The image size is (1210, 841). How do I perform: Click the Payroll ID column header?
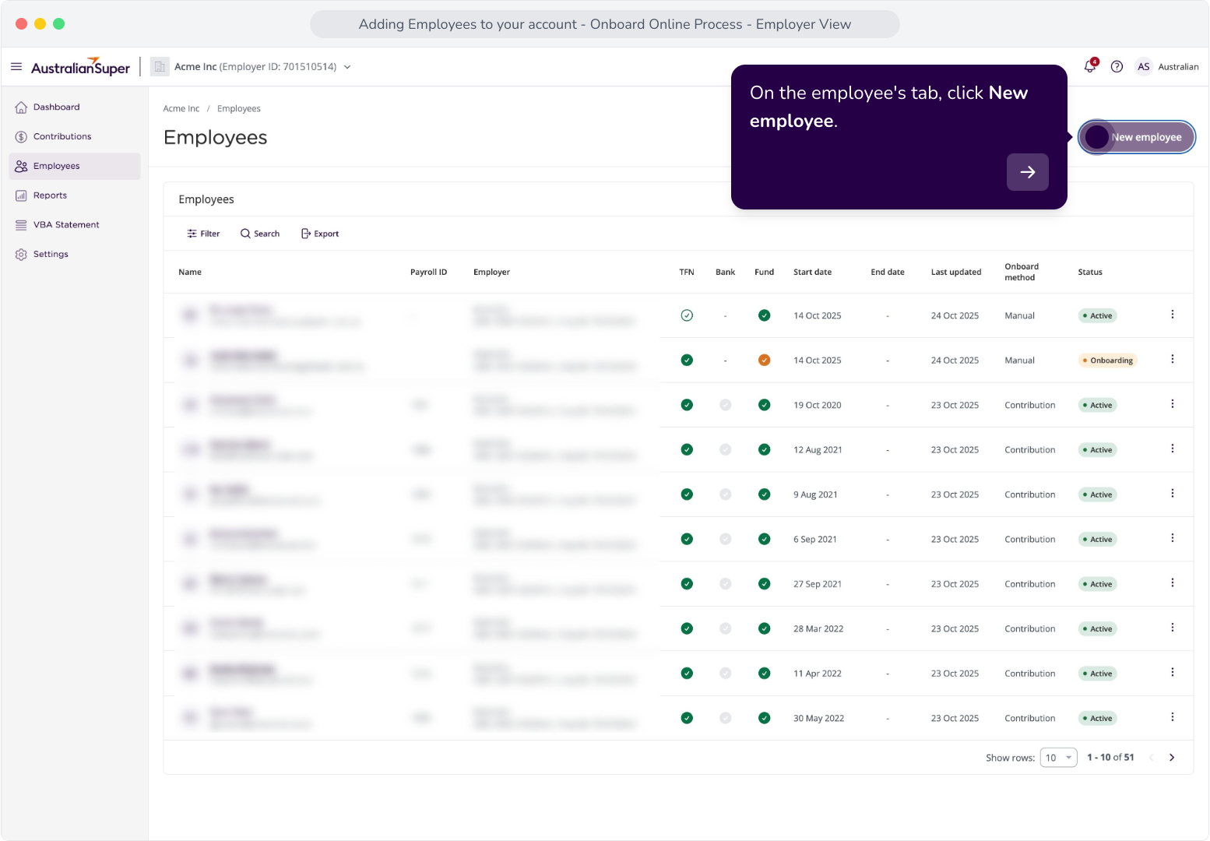(x=428, y=273)
